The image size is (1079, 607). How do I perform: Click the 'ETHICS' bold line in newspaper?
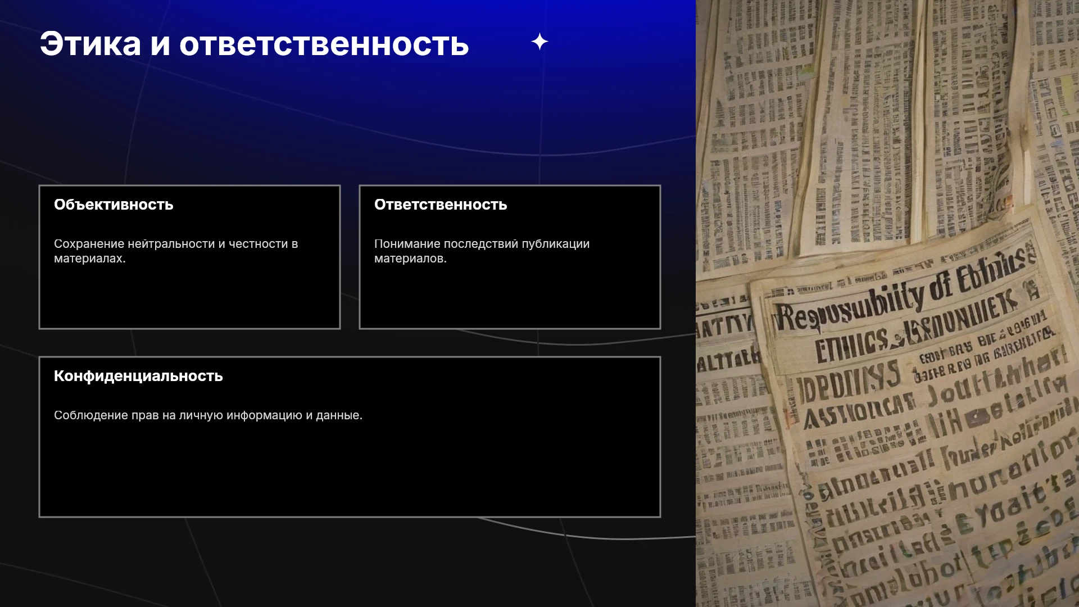point(851,344)
